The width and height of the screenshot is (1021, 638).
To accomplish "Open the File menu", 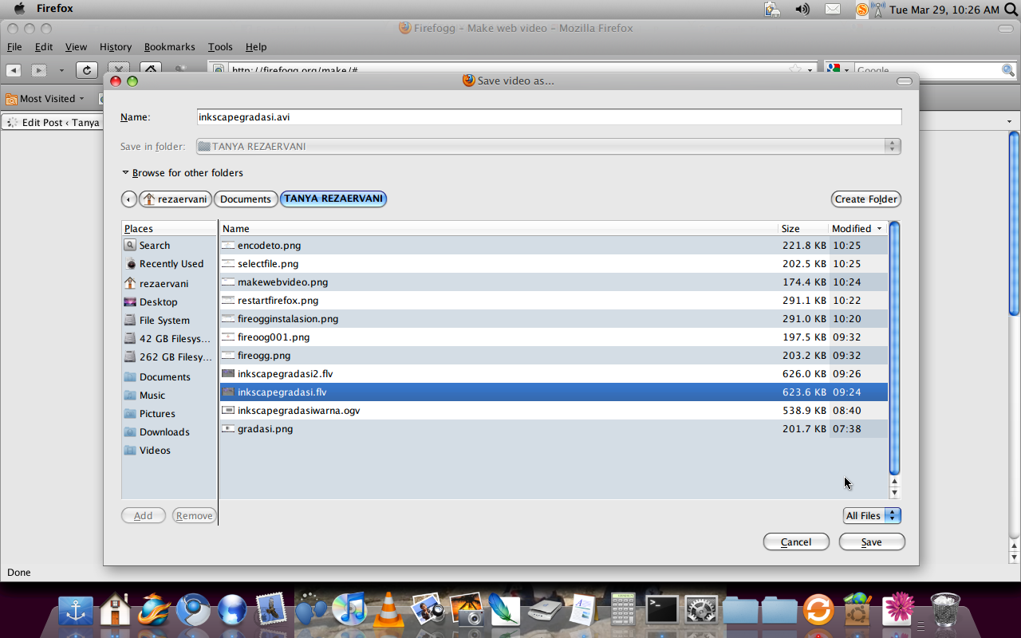I will click(x=14, y=47).
